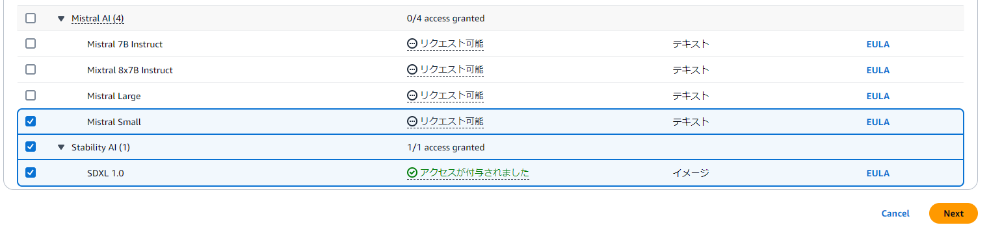Uncheck the Stability AI (1) group checkbox
Viewport: 989px width, 236px height.
tap(31, 147)
